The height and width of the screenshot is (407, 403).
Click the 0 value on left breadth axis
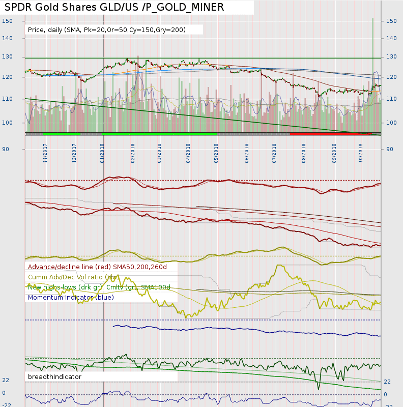click(4, 393)
